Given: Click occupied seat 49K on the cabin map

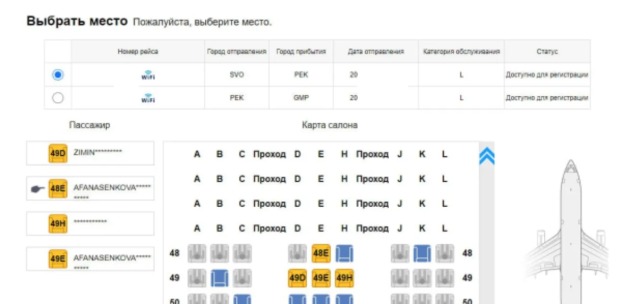Looking at the screenshot, I should point(422,278).
